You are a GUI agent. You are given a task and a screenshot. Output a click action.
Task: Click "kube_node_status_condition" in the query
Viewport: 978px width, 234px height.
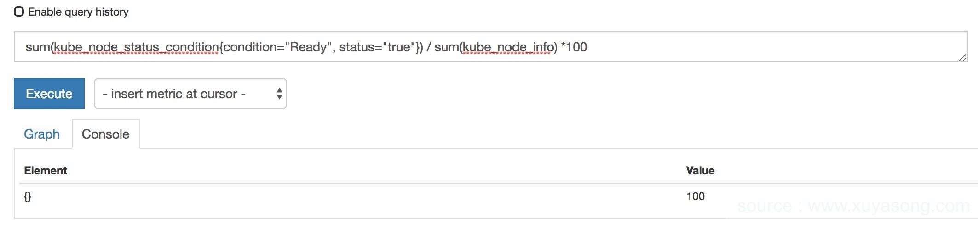click(137, 47)
